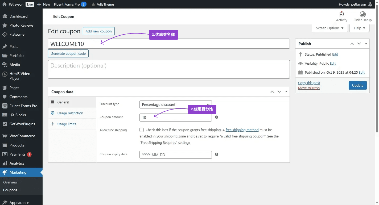The image size is (379, 205).
Task: Click the Update button
Action: click(x=357, y=85)
